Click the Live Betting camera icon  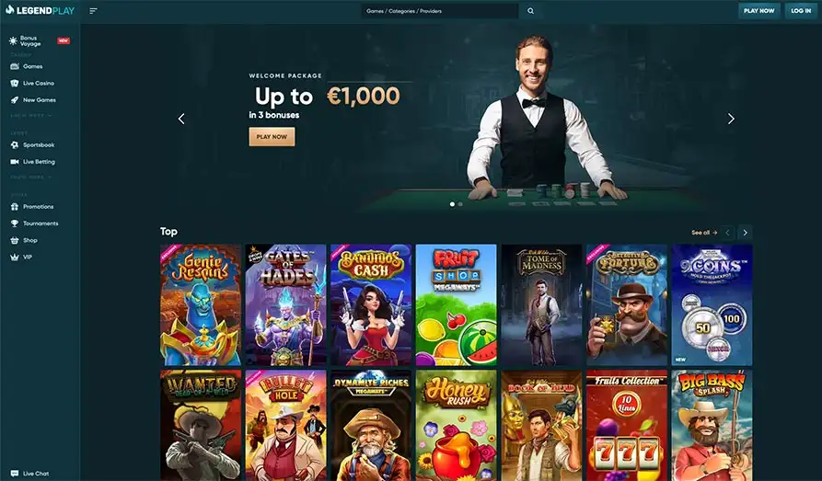14,162
